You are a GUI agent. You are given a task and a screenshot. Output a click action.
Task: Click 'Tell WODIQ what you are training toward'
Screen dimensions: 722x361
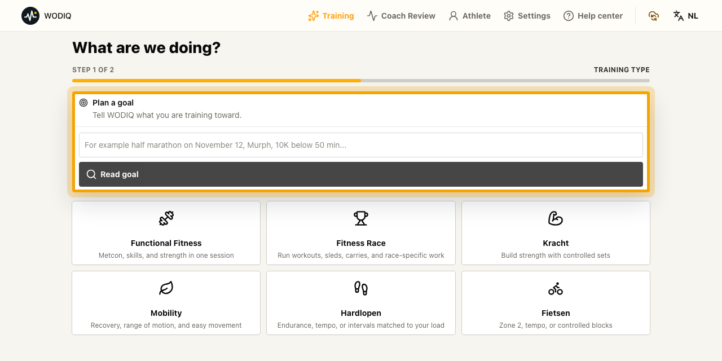tap(167, 115)
